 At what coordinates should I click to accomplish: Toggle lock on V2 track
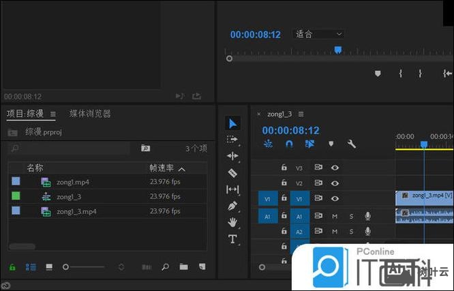click(284, 183)
